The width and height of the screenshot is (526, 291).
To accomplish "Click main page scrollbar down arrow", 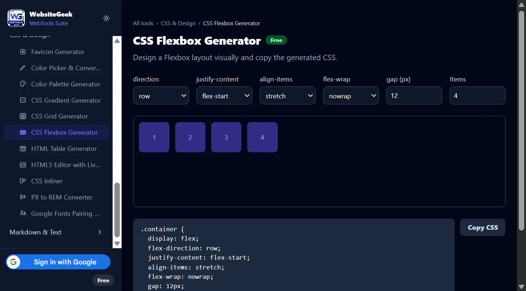I will [x=521, y=286].
